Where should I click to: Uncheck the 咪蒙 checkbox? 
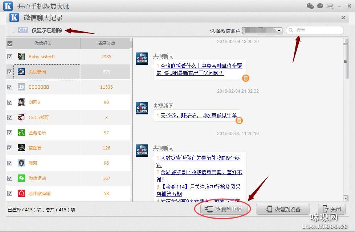9,163
